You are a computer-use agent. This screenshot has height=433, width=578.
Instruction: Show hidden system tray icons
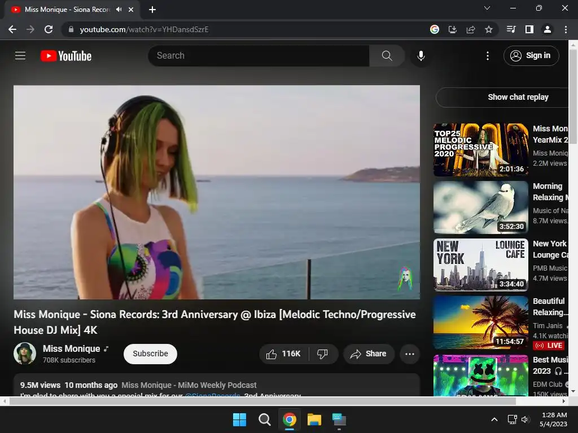494,419
